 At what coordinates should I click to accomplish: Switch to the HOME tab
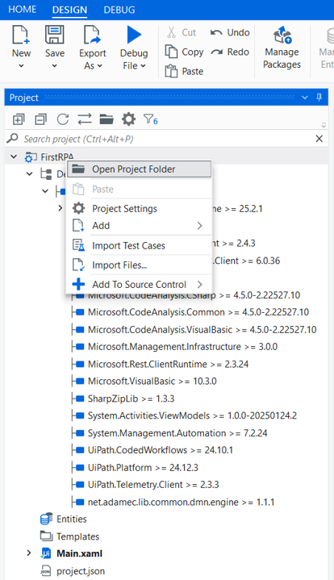point(23,9)
